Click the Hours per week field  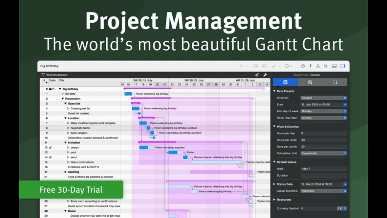tap(323, 140)
